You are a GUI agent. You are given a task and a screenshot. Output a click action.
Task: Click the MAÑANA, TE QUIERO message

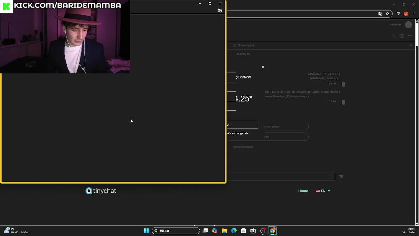(324, 74)
